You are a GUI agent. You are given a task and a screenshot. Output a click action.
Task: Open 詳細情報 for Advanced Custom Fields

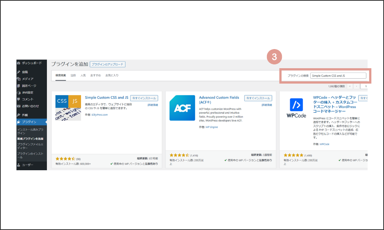[x=267, y=105]
